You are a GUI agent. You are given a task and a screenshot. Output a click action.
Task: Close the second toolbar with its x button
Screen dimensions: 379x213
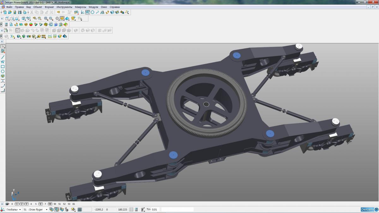2,18
